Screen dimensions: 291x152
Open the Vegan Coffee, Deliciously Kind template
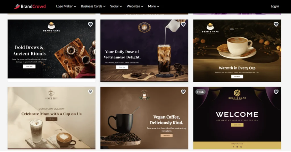point(144,118)
